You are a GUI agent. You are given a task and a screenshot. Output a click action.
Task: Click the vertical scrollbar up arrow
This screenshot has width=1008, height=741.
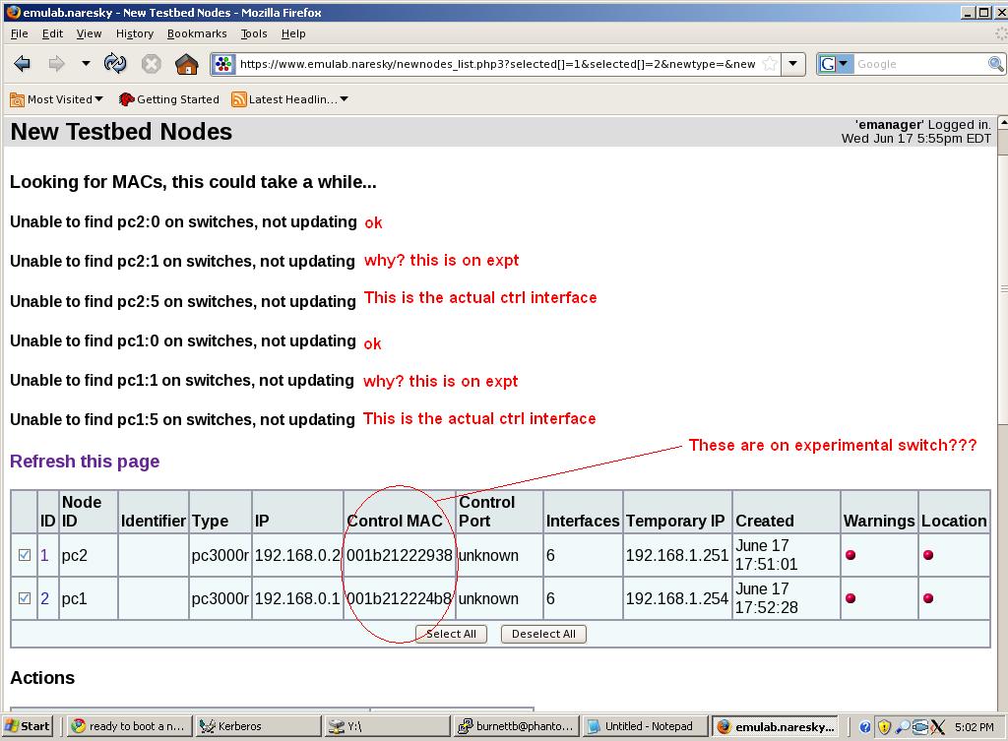point(1002,122)
